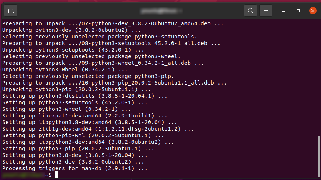321x180 pixels.
Task: Click the 'Unpacking python3-wheel (0.34.2-1)' line
Action: click(65, 70)
